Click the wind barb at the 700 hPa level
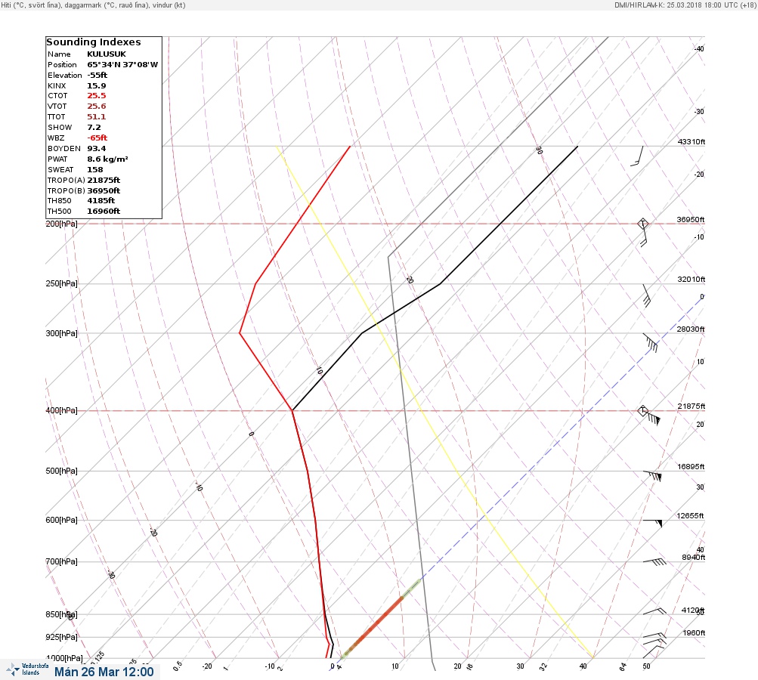 (654, 561)
